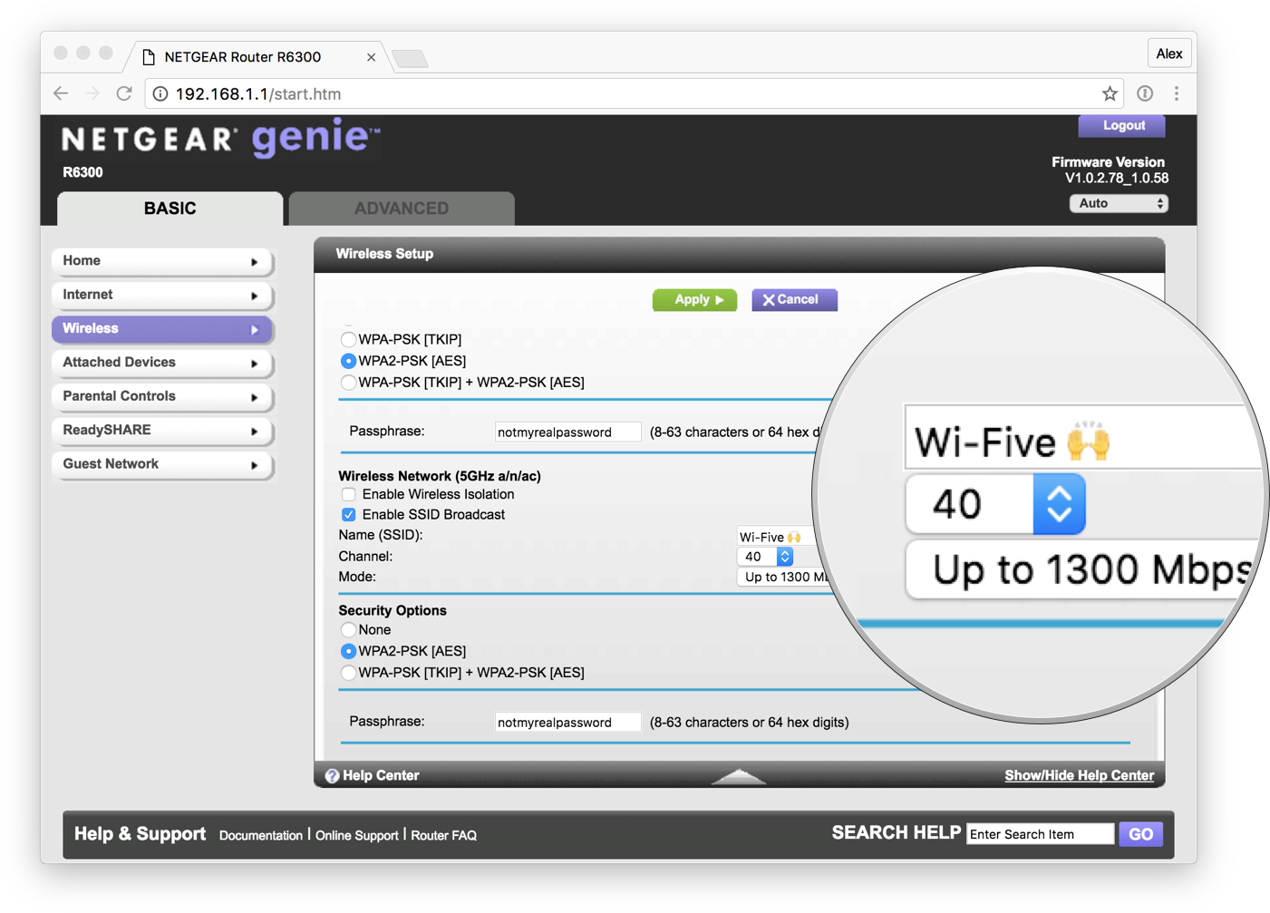Click the Security Options heading

[x=393, y=611]
